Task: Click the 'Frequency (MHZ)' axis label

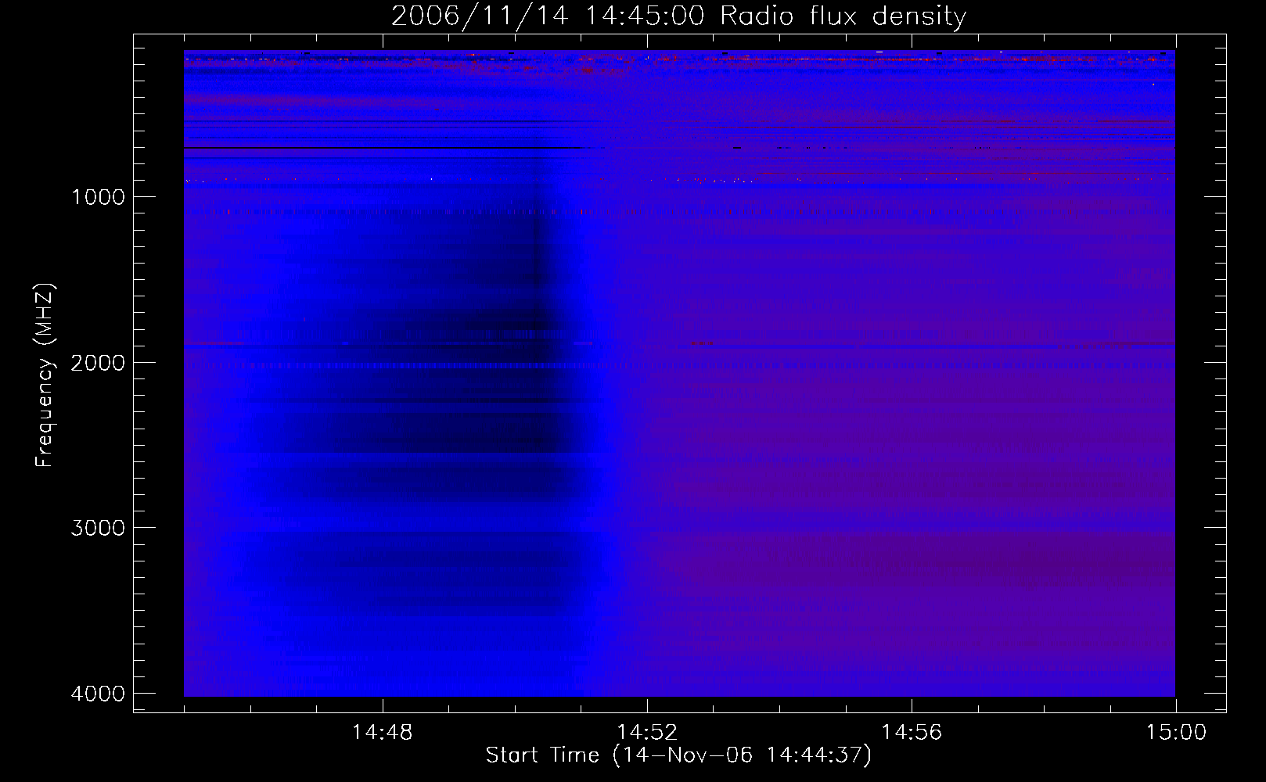Action: 44,376
